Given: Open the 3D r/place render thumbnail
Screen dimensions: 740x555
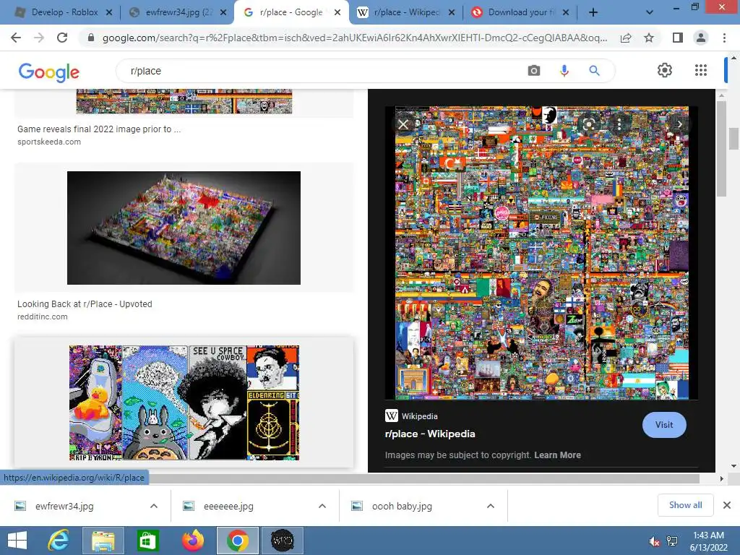Looking at the screenshot, I should (184, 228).
